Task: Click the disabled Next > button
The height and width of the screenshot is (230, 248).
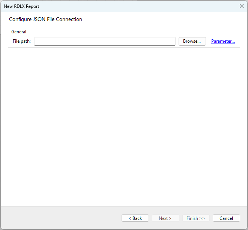Action: pos(165,218)
